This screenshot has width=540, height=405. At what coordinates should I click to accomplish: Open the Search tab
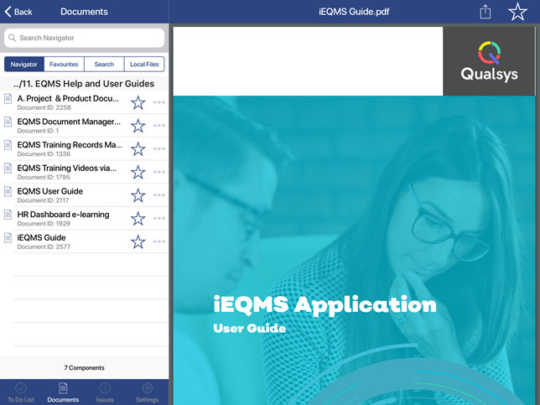pos(104,64)
